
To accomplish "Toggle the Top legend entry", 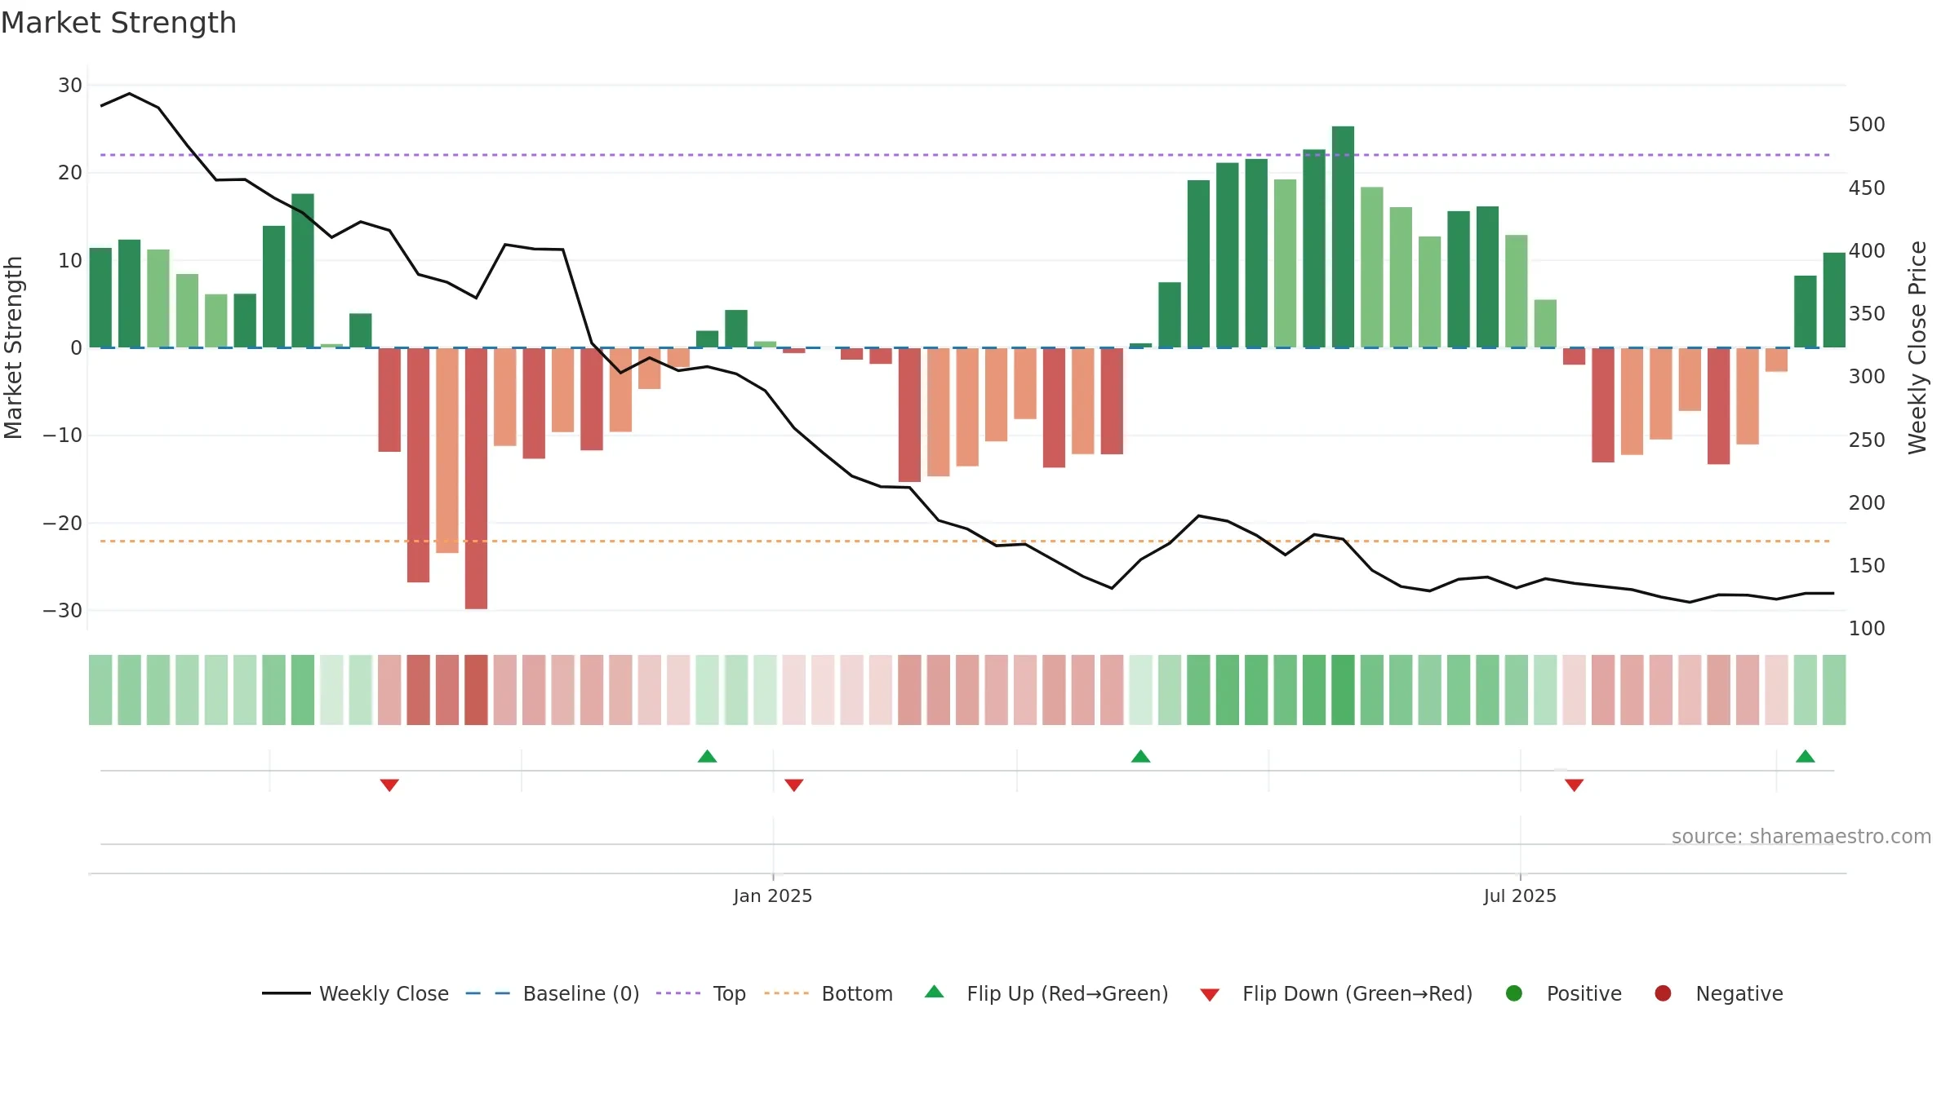I will (701, 993).
